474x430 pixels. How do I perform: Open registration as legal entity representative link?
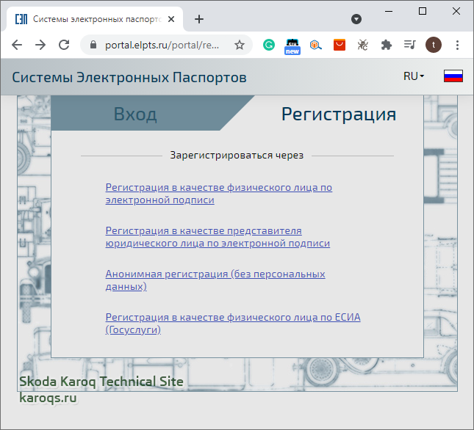click(218, 236)
